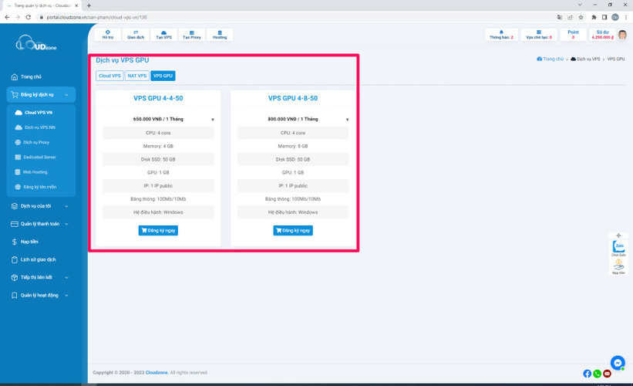
Task: Open Hosting from top toolbar
Action: click(220, 32)
